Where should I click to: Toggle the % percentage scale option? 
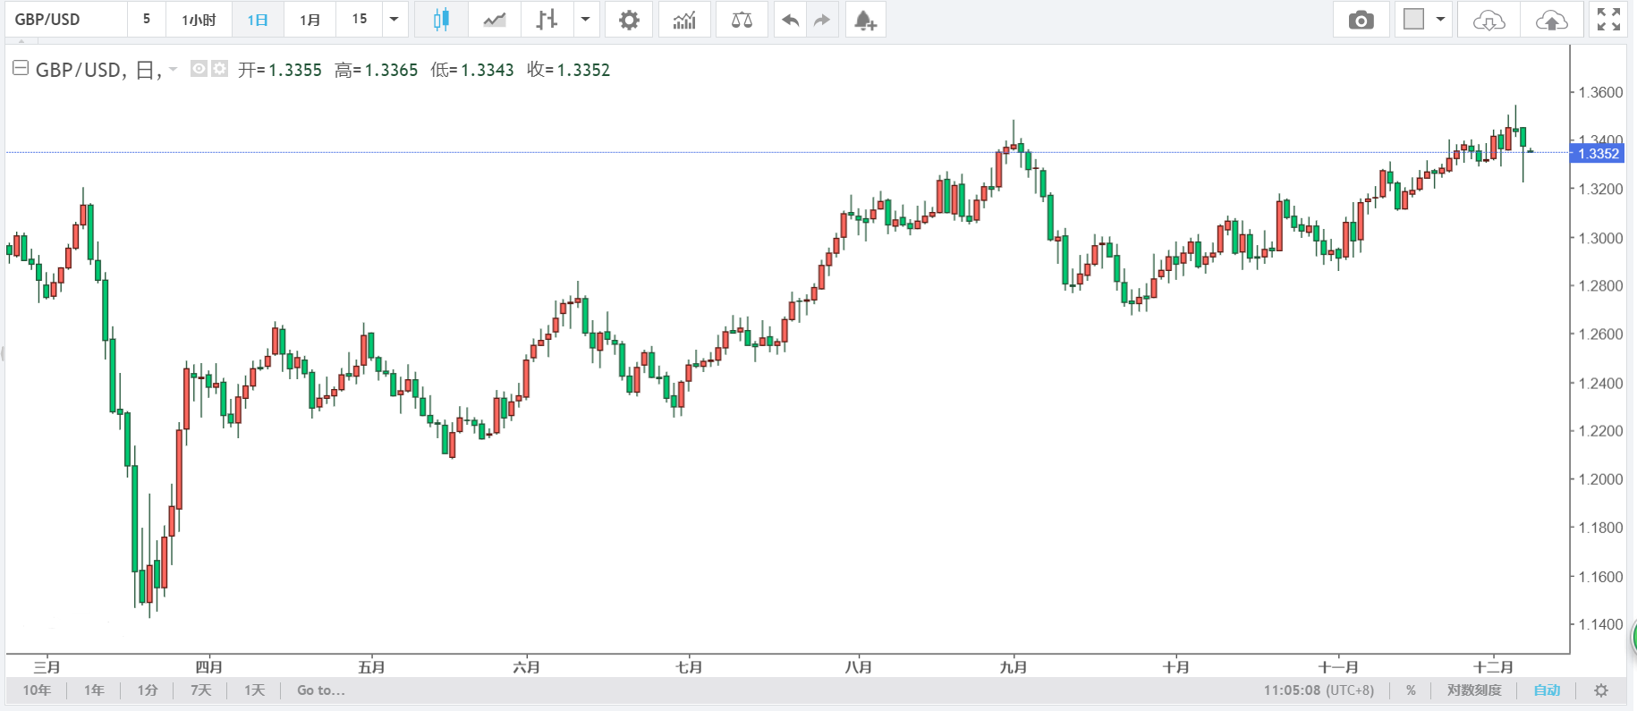coord(1411,690)
